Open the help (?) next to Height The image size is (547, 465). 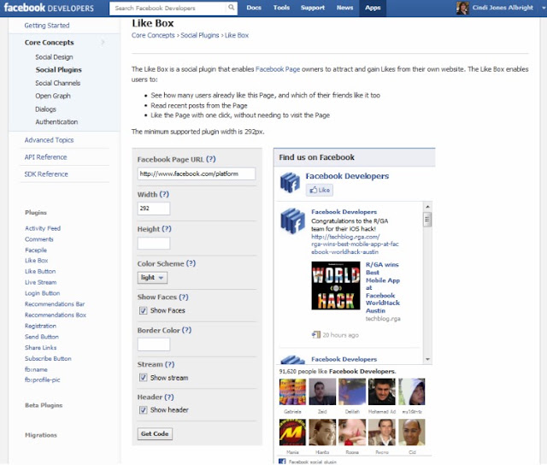tap(167, 229)
